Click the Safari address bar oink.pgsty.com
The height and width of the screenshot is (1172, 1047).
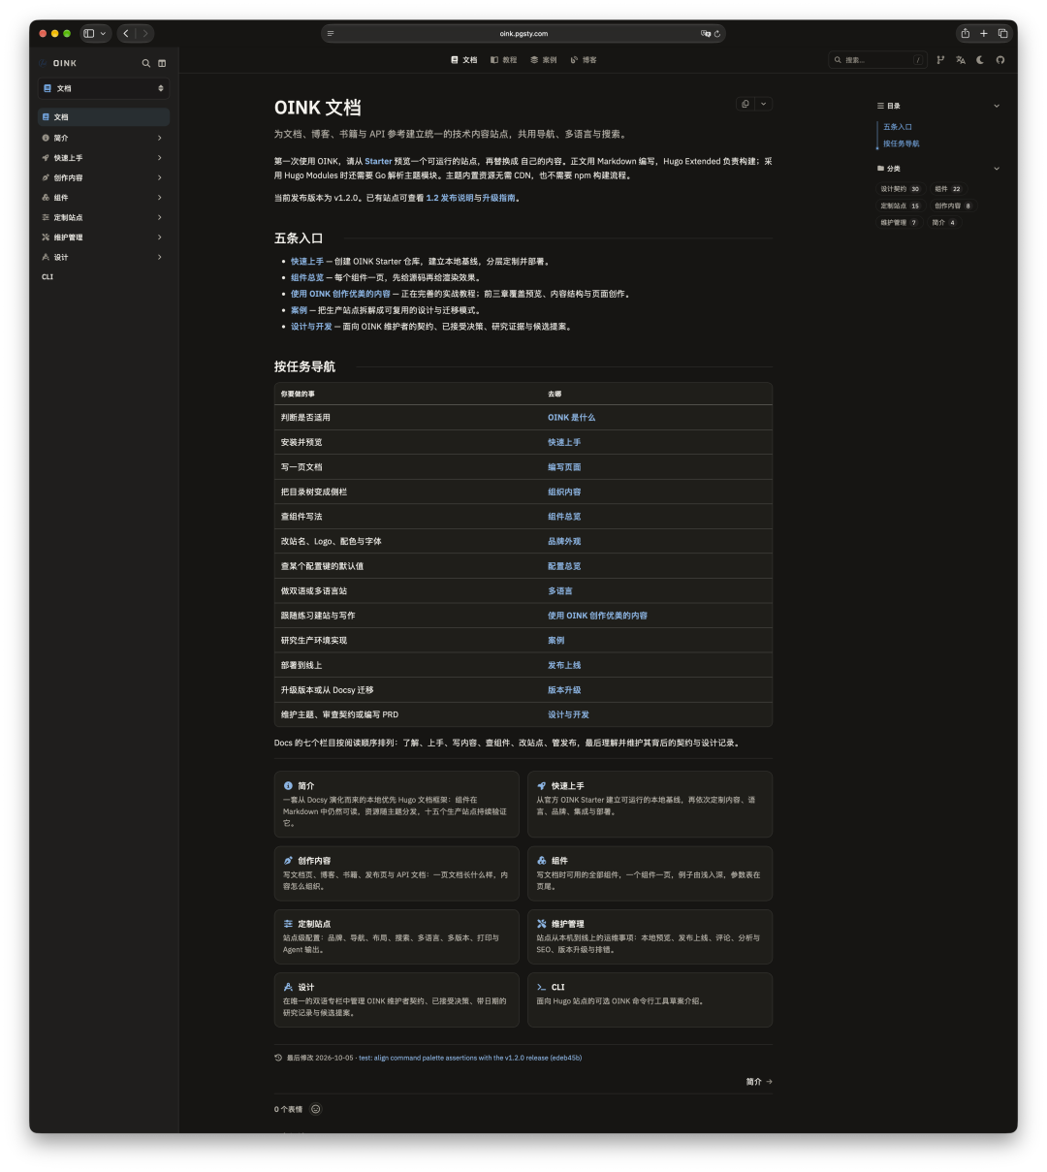coord(523,34)
